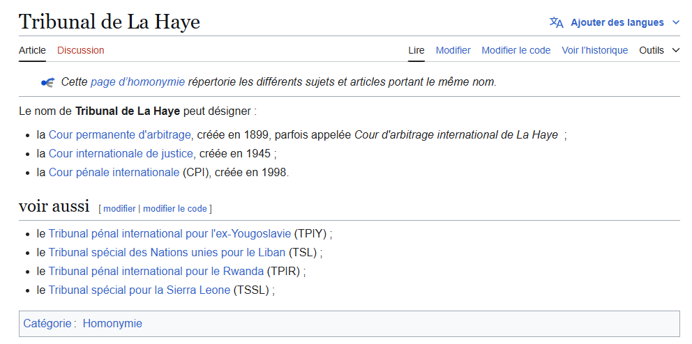Viewport: 692px width, 344px height.
Task: Switch to the Discussion tab
Action: (x=80, y=50)
